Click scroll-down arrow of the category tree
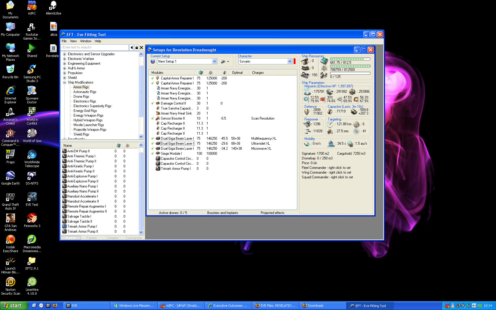This screenshot has height=310, width=496. click(141, 137)
